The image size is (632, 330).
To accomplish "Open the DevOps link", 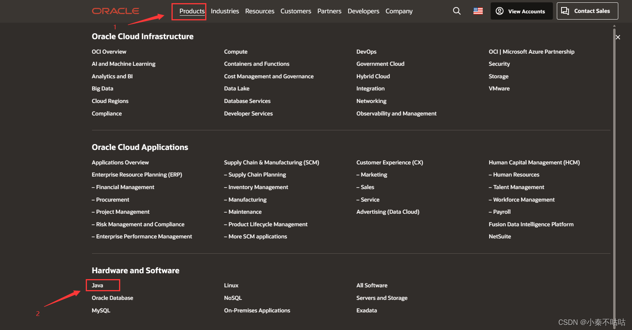I will pos(366,52).
